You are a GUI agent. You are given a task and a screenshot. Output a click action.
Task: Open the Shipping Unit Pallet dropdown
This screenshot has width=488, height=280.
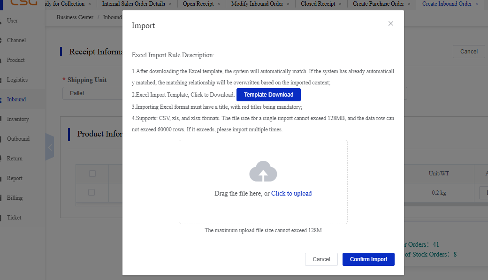[x=92, y=93]
